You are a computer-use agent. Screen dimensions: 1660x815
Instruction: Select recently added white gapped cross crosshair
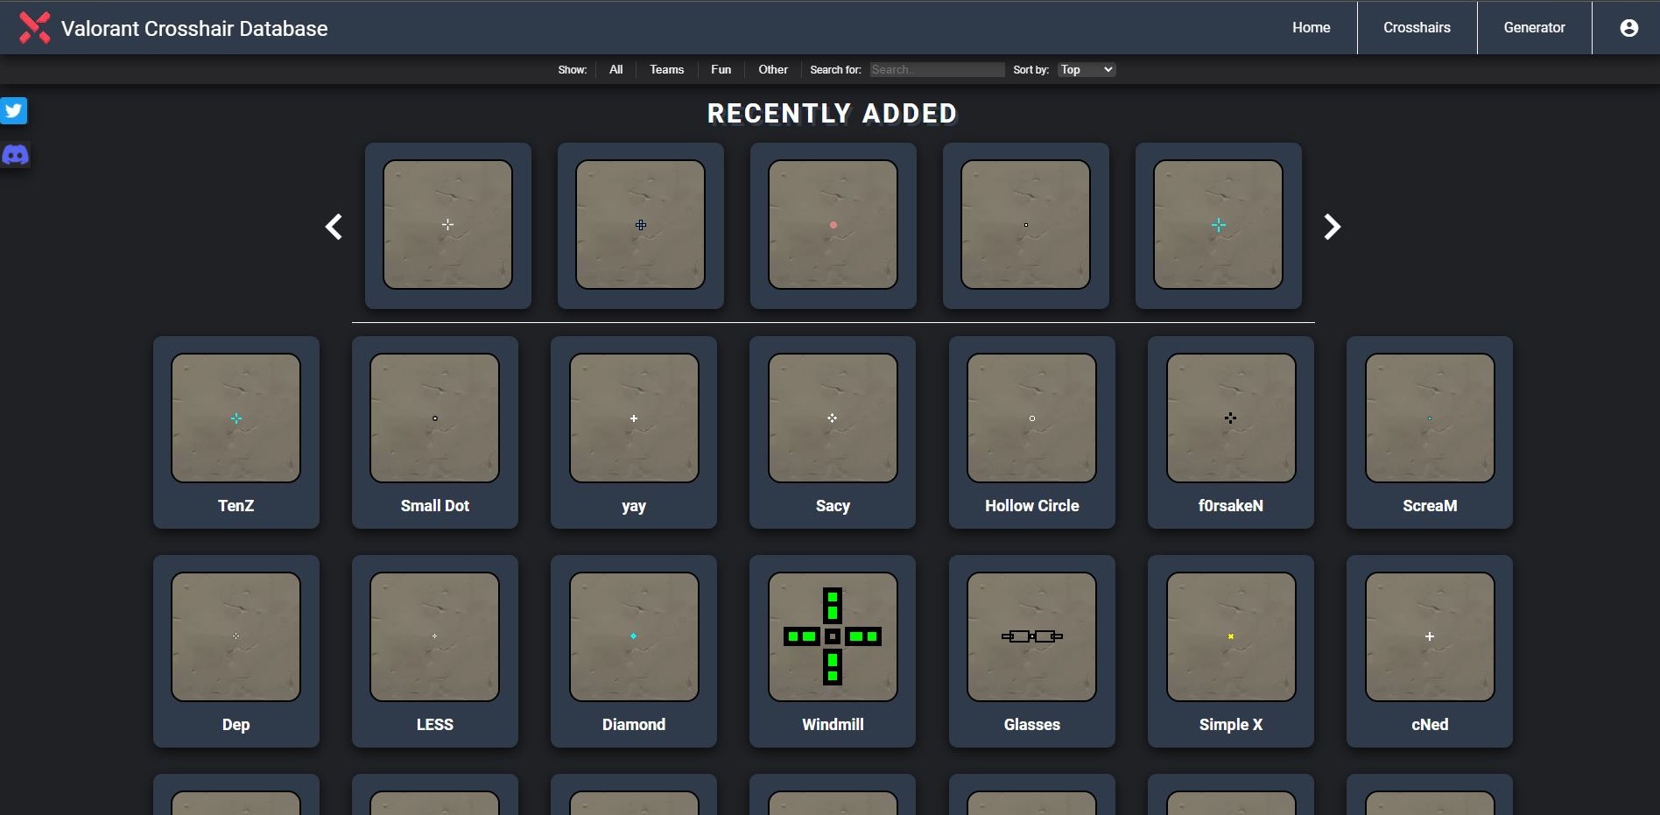click(448, 226)
